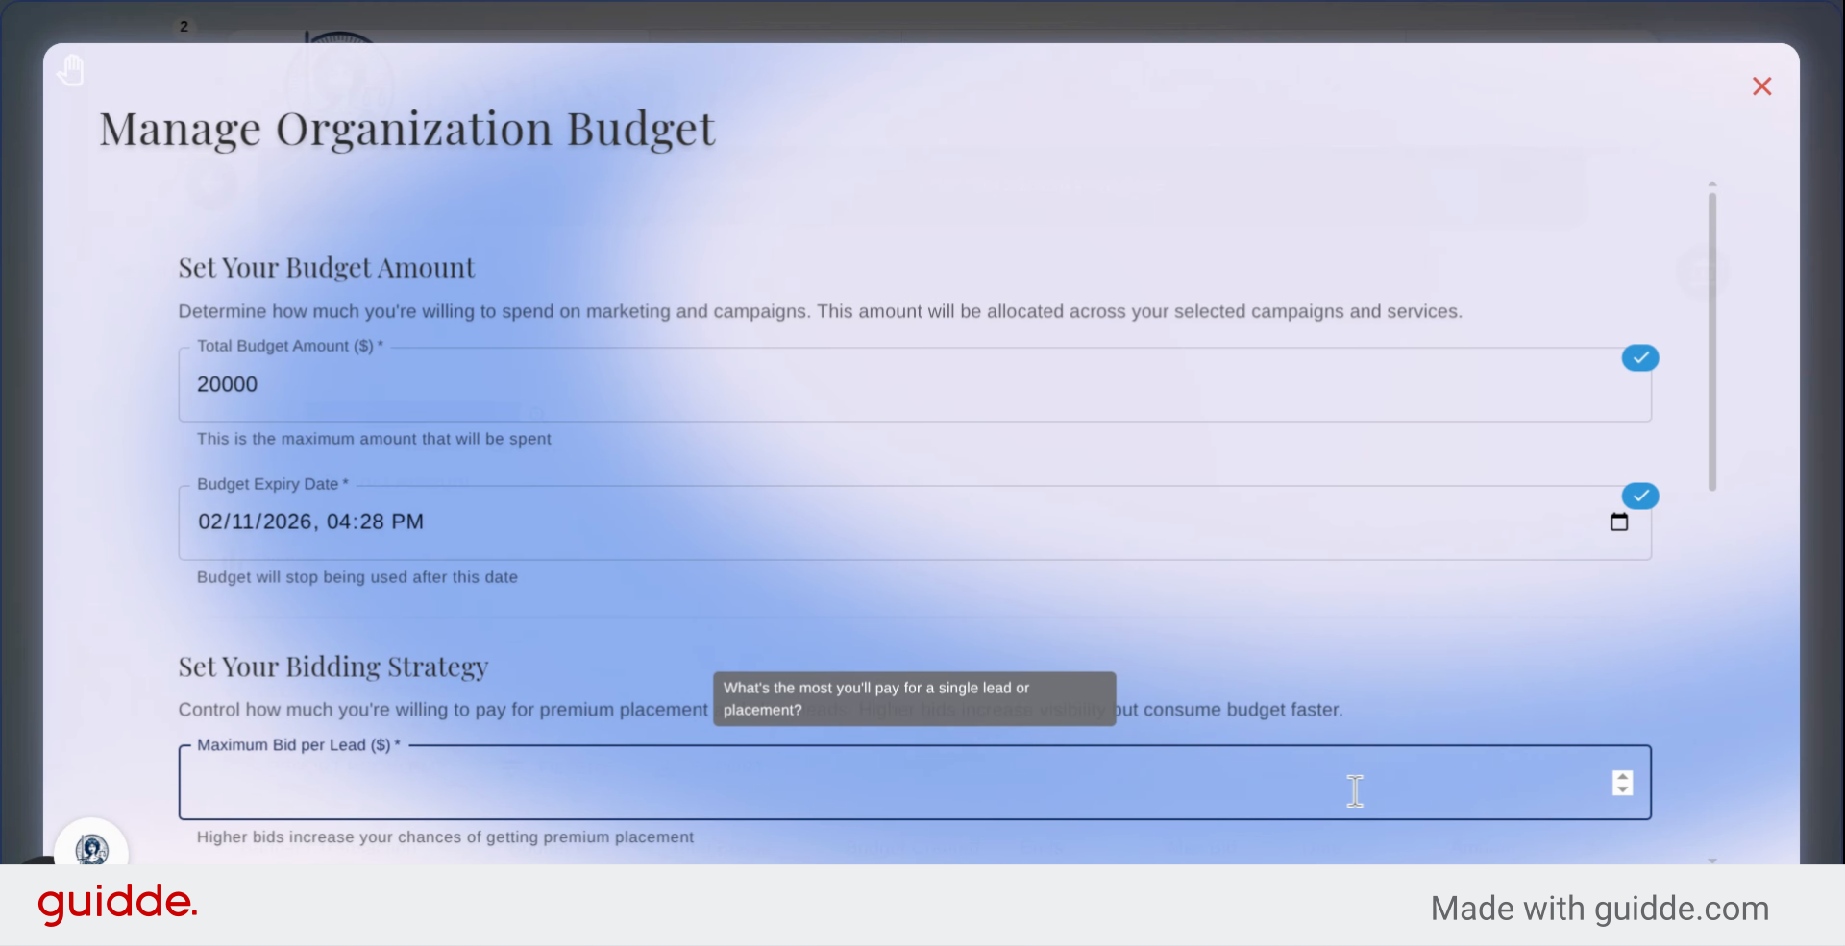Click the value 20000 in the budget field
This screenshot has width=1845, height=946.
pos(227,384)
